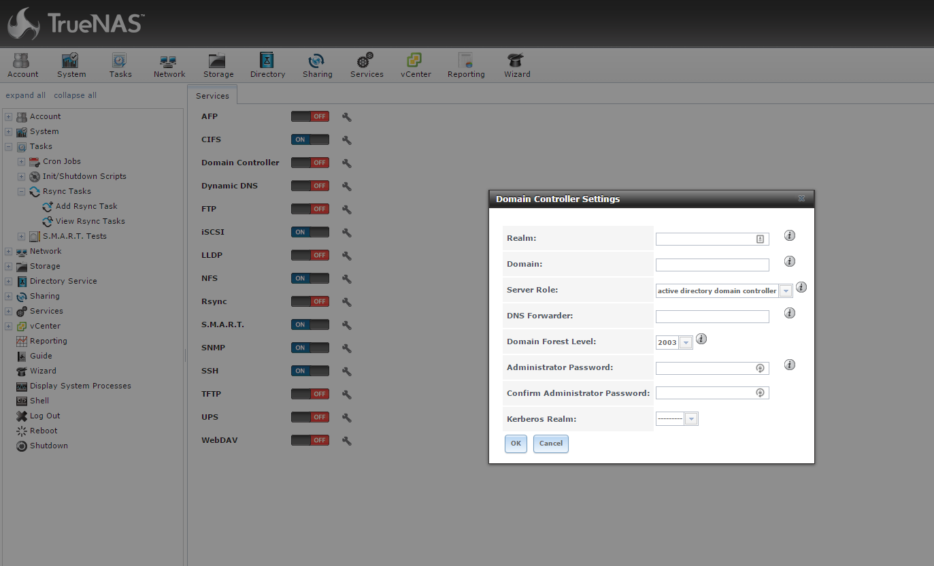934x566 pixels.
Task: Select View Rsync Tasks in the tree
Action: click(x=90, y=221)
